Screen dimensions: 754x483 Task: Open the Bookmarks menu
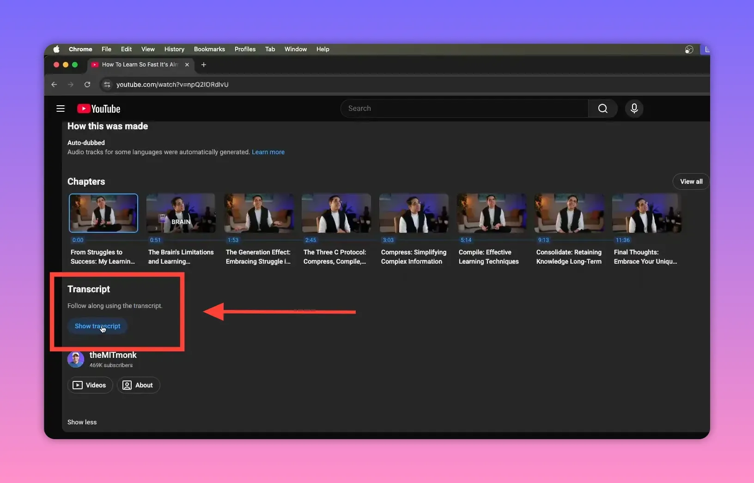point(209,49)
